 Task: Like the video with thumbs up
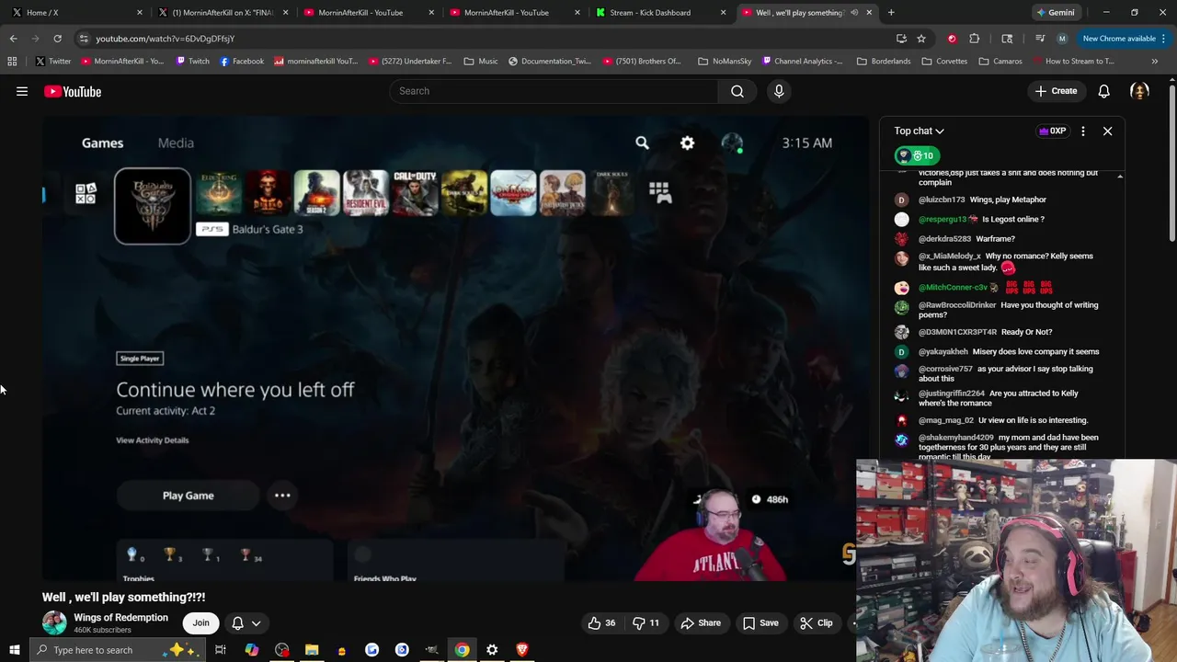(x=601, y=623)
